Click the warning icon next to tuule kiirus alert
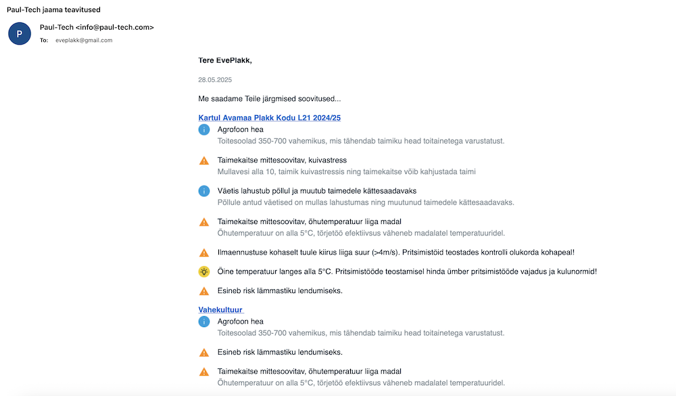This screenshot has width=676, height=396. click(x=204, y=252)
